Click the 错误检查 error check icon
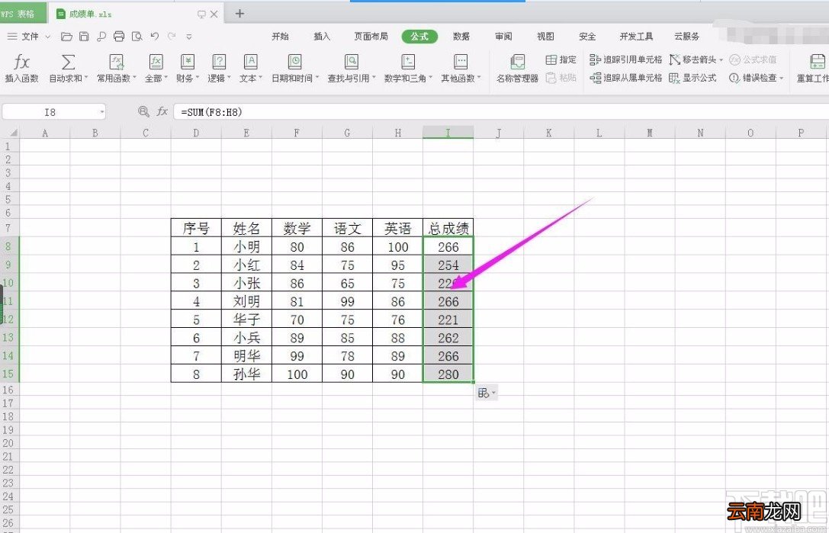The image size is (829, 533). (734, 78)
